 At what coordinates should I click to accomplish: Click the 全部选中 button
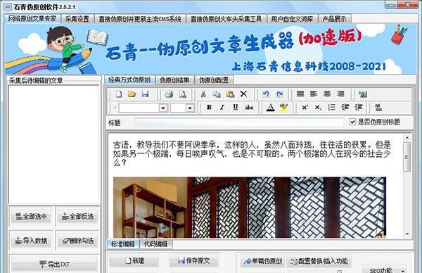31,217
